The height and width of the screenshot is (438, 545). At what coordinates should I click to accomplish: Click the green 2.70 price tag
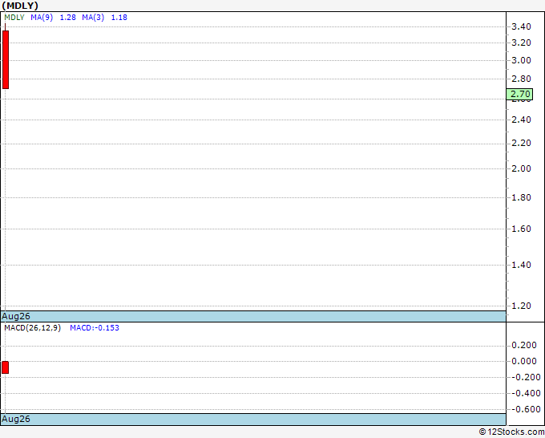tap(519, 94)
